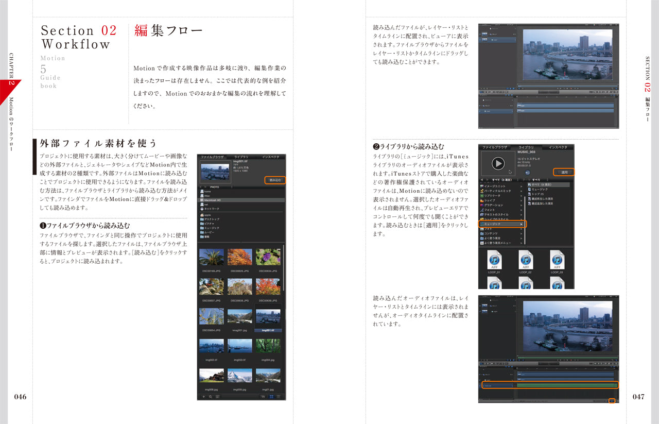Select the LOOP_01 AIFF file icon
Viewport: 659px width, 424px height.
click(x=495, y=259)
